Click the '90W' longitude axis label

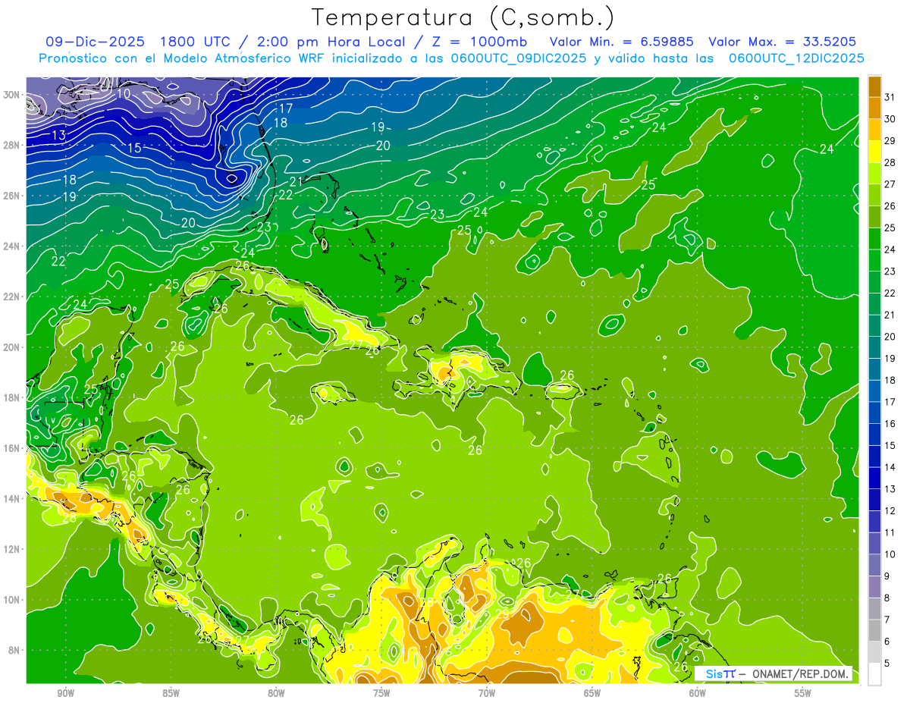(65, 693)
